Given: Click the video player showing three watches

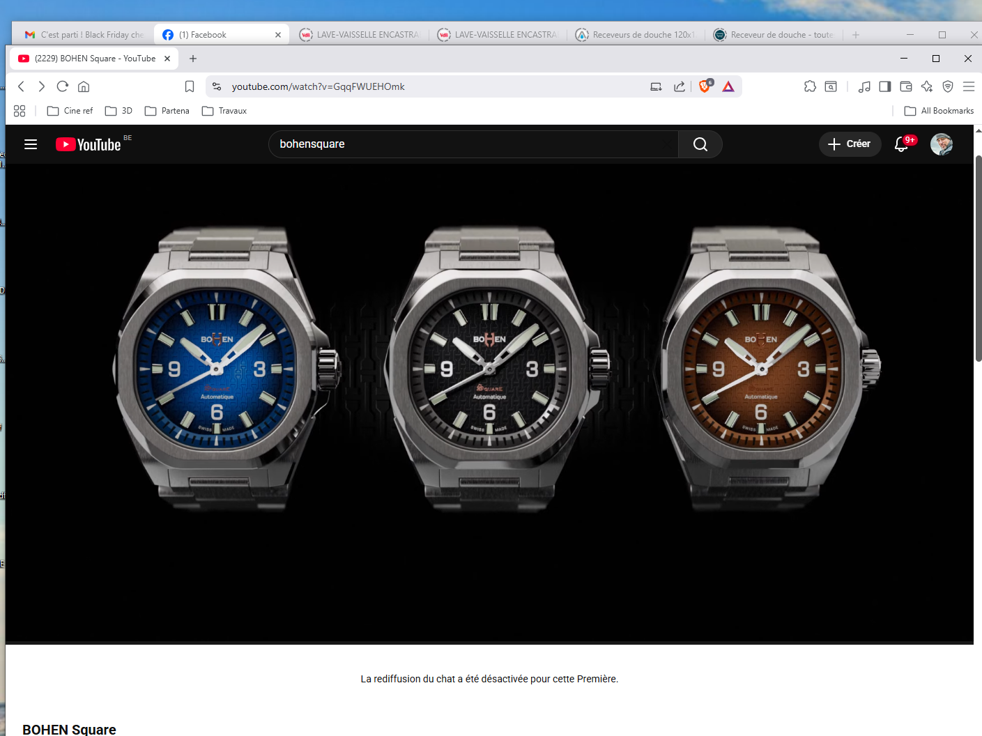Looking at the screenshot, I should click(489, 403).
